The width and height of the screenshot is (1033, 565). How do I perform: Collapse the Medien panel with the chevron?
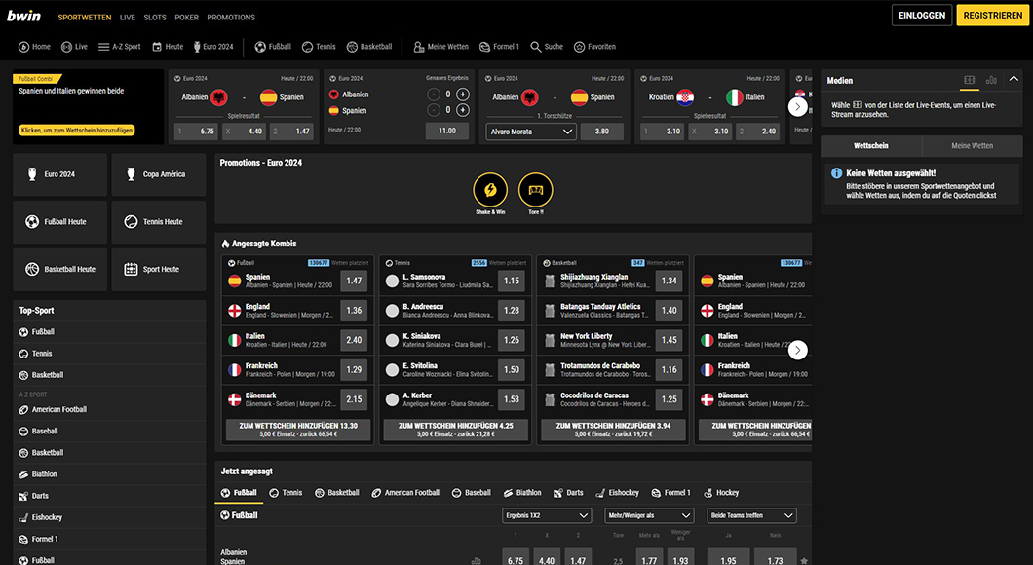[x=1014, y=79]
